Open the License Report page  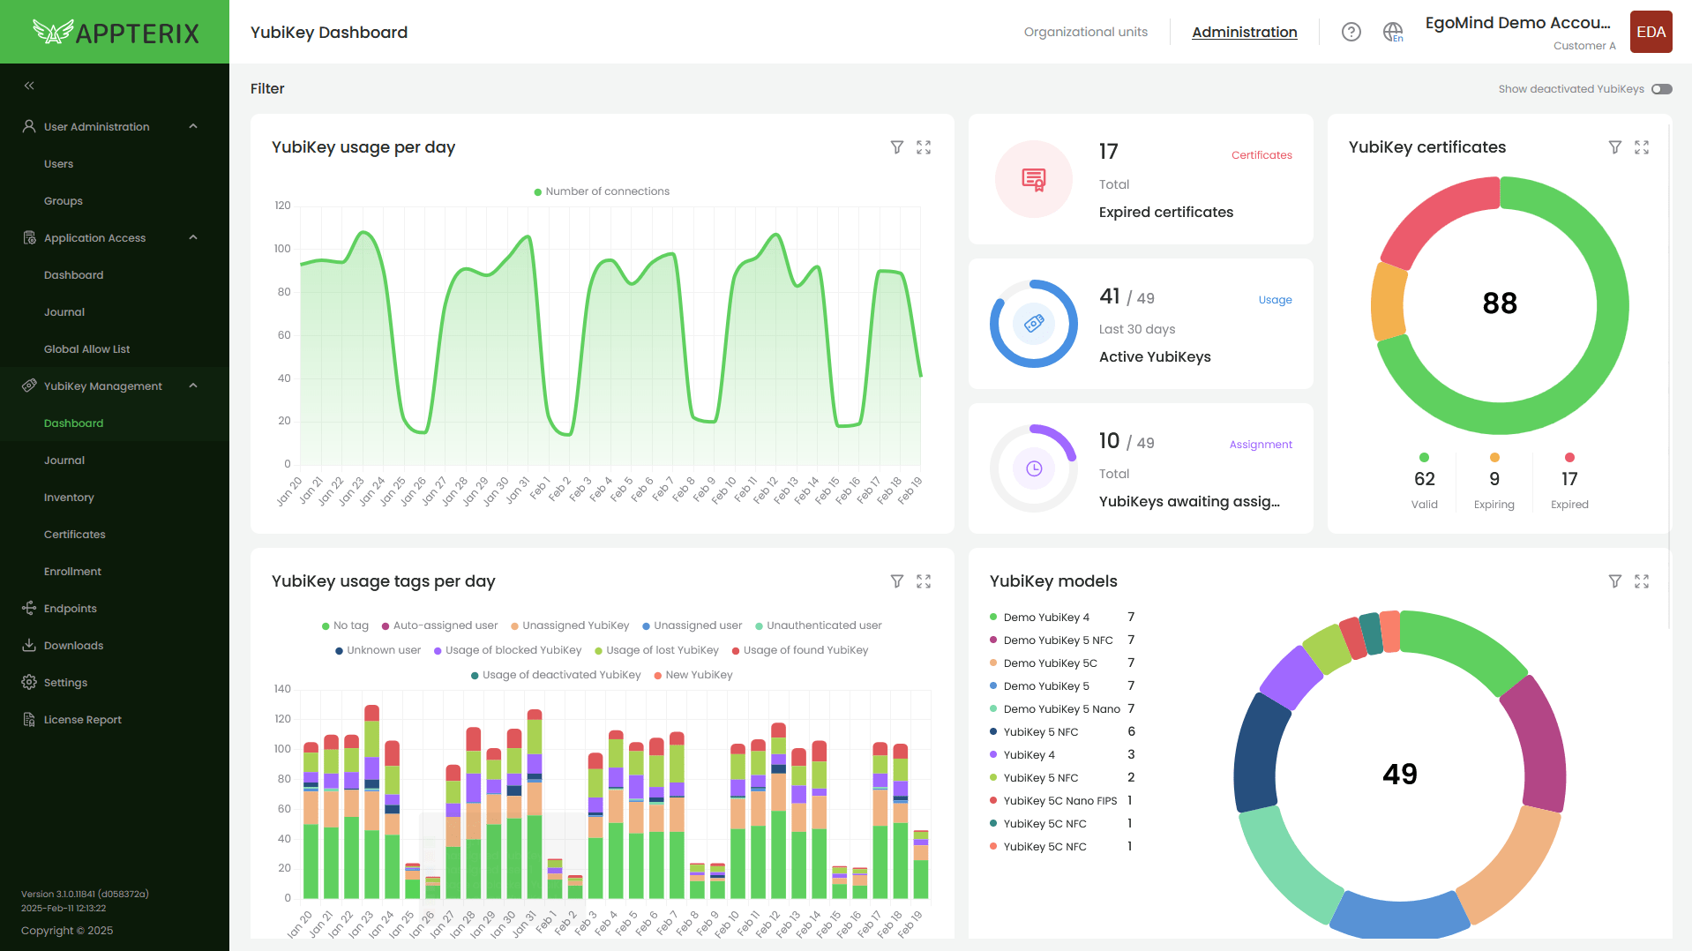pos(83,720)
